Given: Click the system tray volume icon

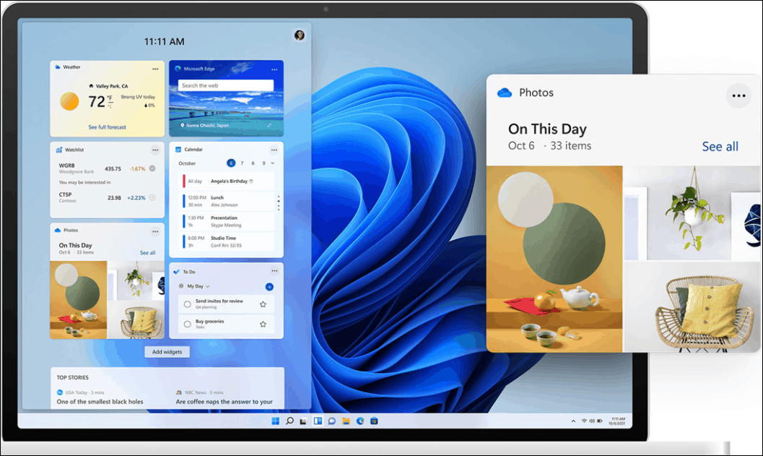Looking at the screenshot, I should [592, 421].
